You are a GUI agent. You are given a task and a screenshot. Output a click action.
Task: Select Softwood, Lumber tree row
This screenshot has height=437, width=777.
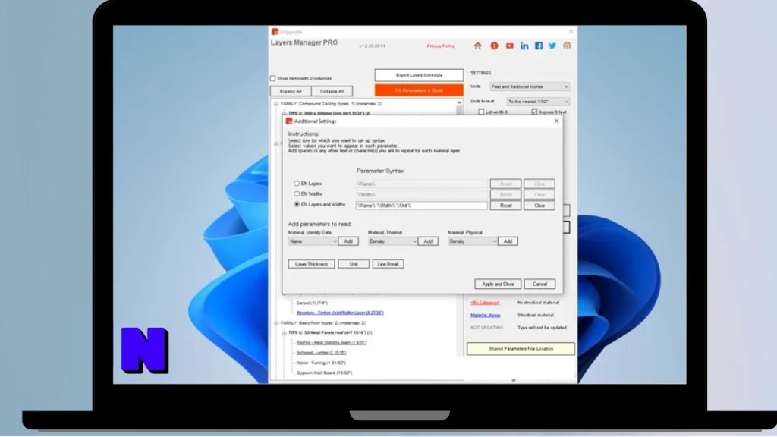(321, 353)
